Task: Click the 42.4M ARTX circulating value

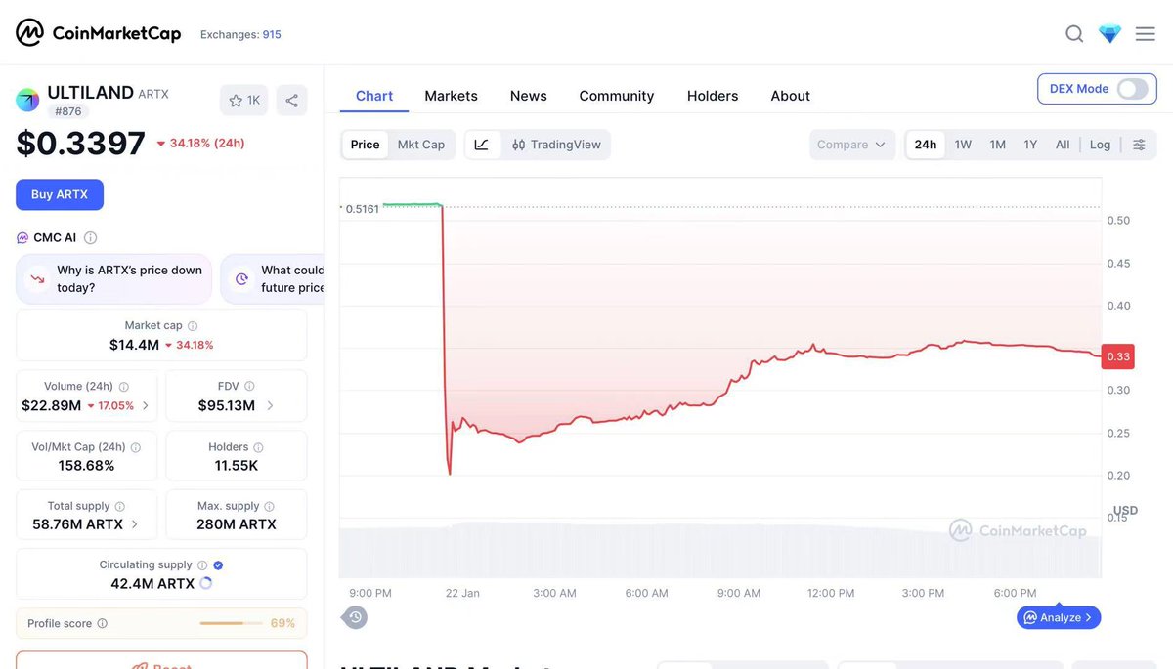Action: point(152,583)
